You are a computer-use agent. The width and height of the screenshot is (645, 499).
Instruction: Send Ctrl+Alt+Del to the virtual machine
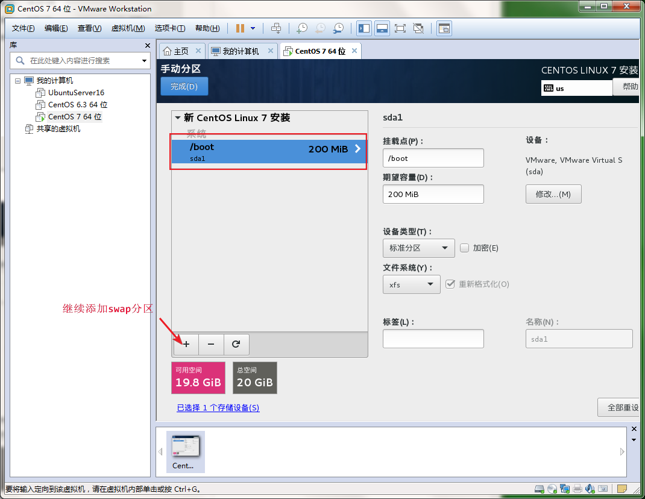pos(276,28)
